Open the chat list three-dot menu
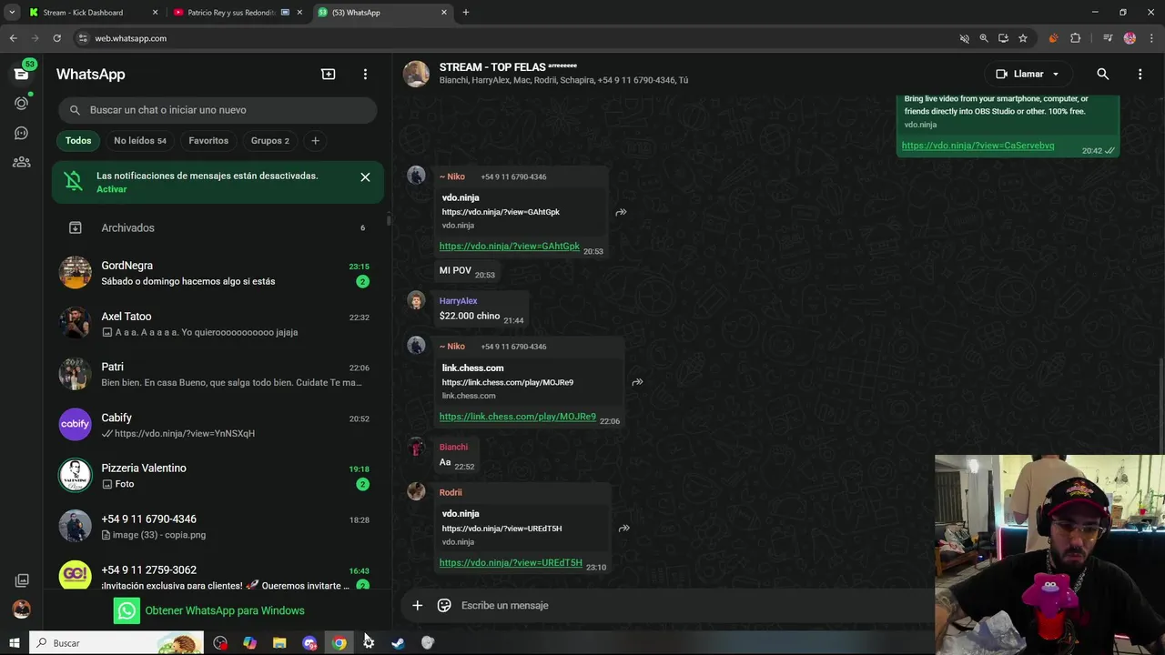1165x655 pixels. pos(365,74)
